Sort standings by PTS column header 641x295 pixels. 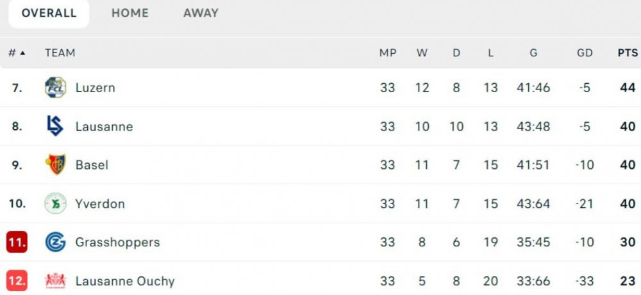(x=627, y=53)
